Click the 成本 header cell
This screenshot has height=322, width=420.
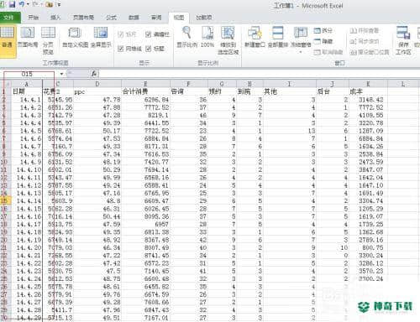point(368,91)
